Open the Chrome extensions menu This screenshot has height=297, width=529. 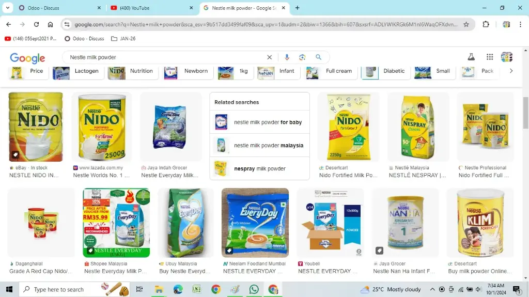(486, 24)
